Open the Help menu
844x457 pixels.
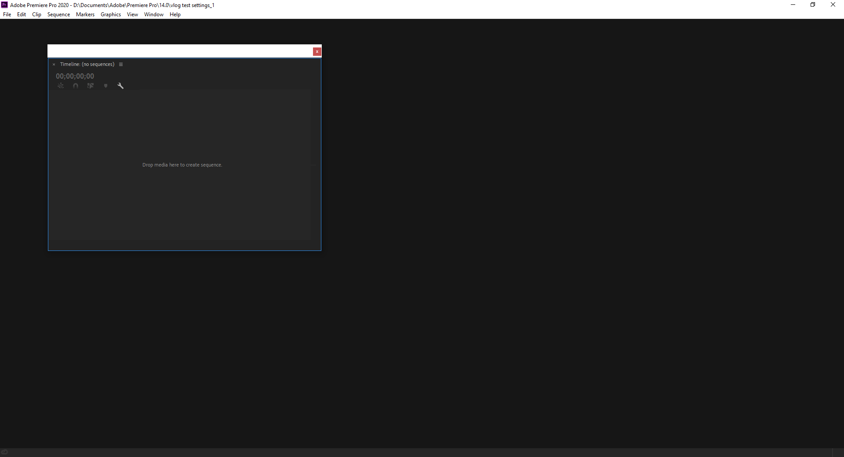[x=175, y=15]
